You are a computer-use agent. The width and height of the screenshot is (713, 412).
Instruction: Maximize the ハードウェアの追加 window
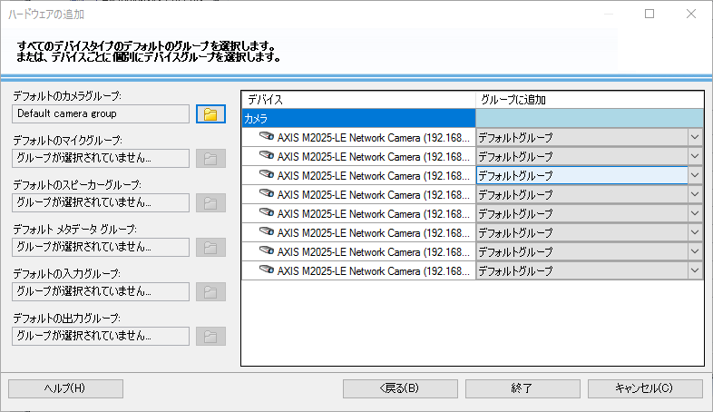click(x=650, y=15)
